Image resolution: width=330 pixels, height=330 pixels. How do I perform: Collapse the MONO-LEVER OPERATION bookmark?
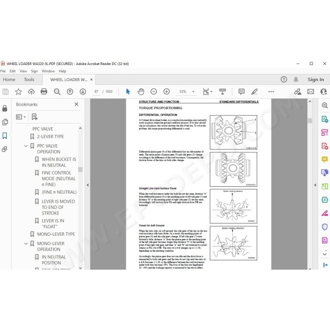[x=26, y=244]
